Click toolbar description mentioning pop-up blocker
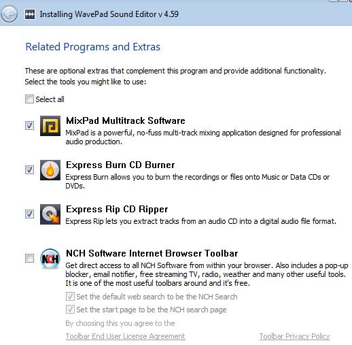Viewport: 352px width, 345px height. pos(207,274)
